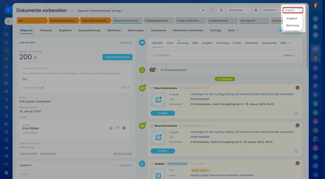
Task: Edit deal title with pencil icon
Action: click(x=70, y=11)
